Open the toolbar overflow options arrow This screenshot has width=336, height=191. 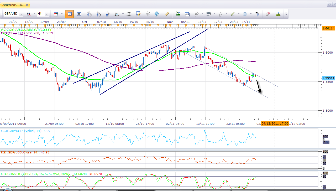[x=286, y=14]
